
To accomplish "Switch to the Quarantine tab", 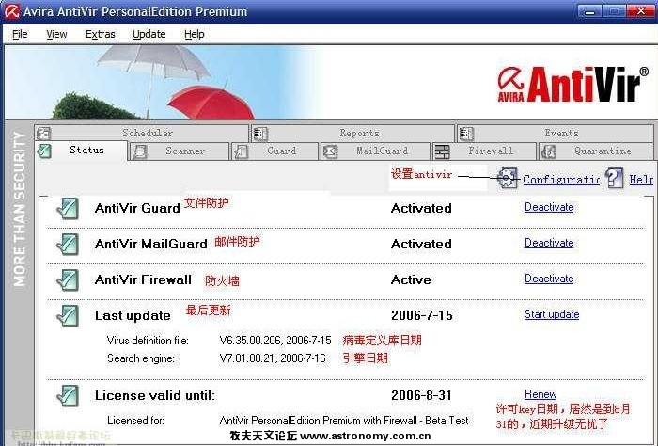I will [596, 151].
